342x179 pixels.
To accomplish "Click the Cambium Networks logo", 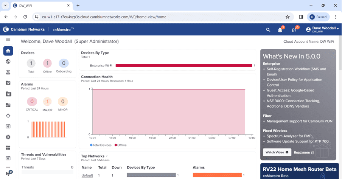I will [x=24, y=29].
